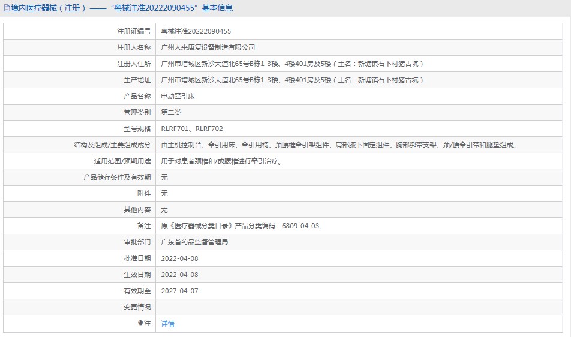The height and width of the screenshot is (337, 571).
Task: Click approval department 广东省药品监督管理局
Action: pos(194,242)
